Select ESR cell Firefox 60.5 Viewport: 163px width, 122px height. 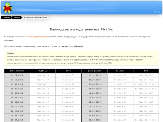tap(146, 102)
